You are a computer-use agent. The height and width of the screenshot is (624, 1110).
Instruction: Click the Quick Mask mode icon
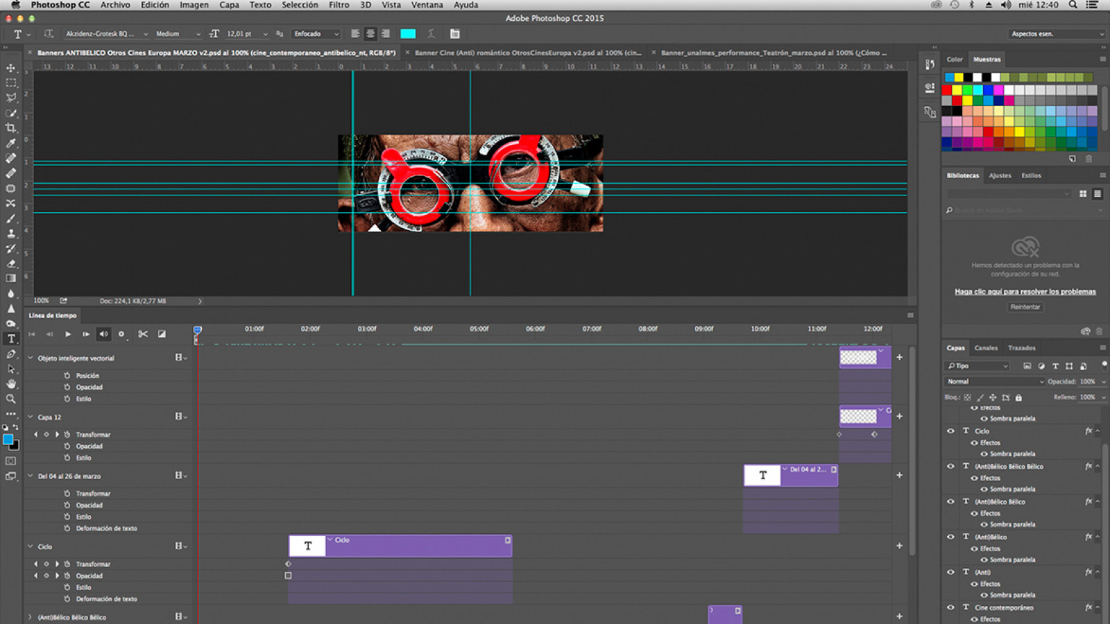coord(10,461)
